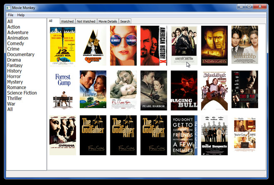Open the Movie Details tab

(x=108, y=21)
